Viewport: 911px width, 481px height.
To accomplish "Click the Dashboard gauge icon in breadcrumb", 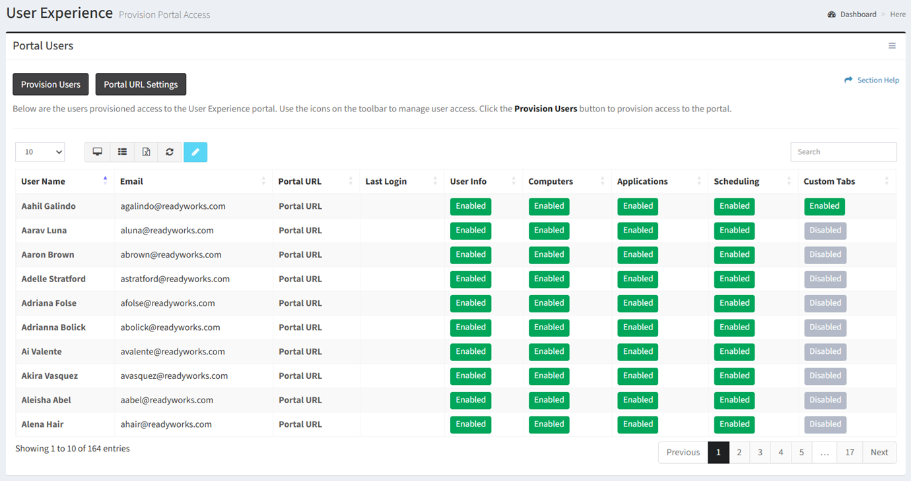I will (832, 14).
